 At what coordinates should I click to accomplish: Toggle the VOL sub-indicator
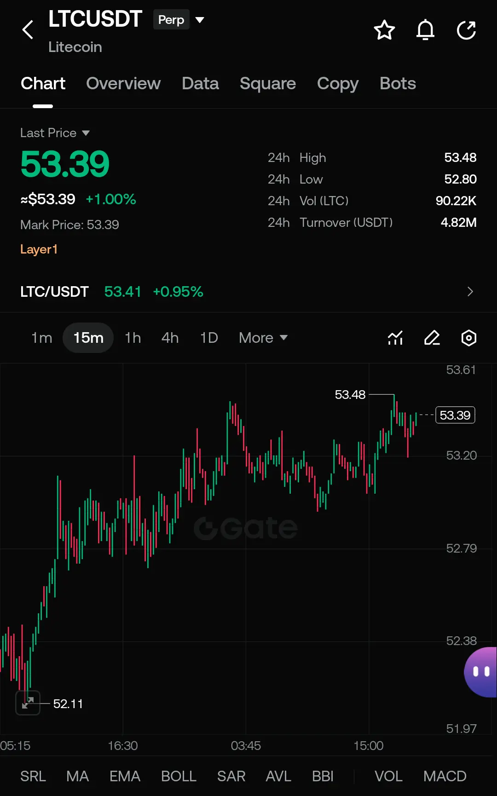coord(388,776)
